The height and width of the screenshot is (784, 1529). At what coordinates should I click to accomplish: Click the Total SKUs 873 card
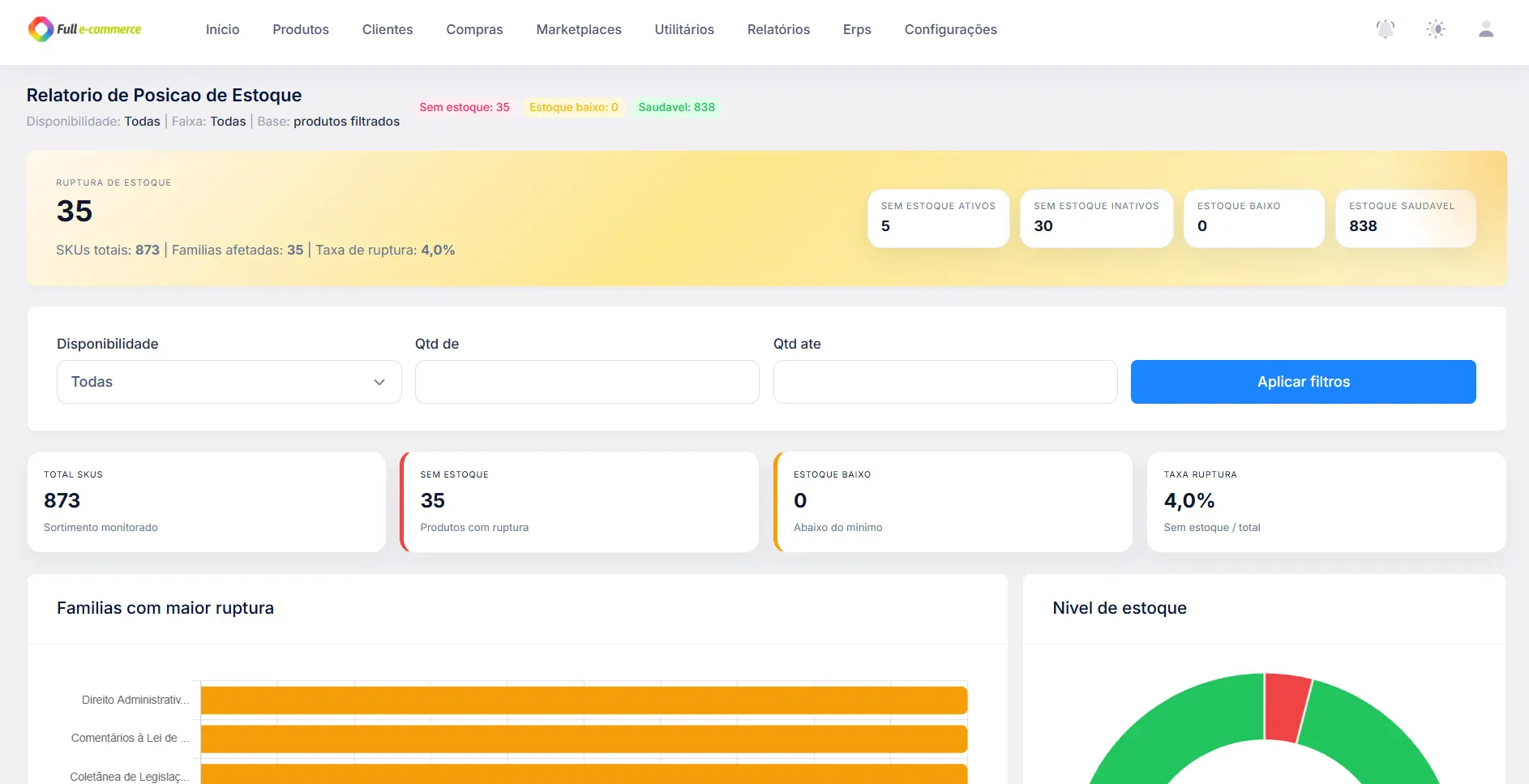point(207,502)
